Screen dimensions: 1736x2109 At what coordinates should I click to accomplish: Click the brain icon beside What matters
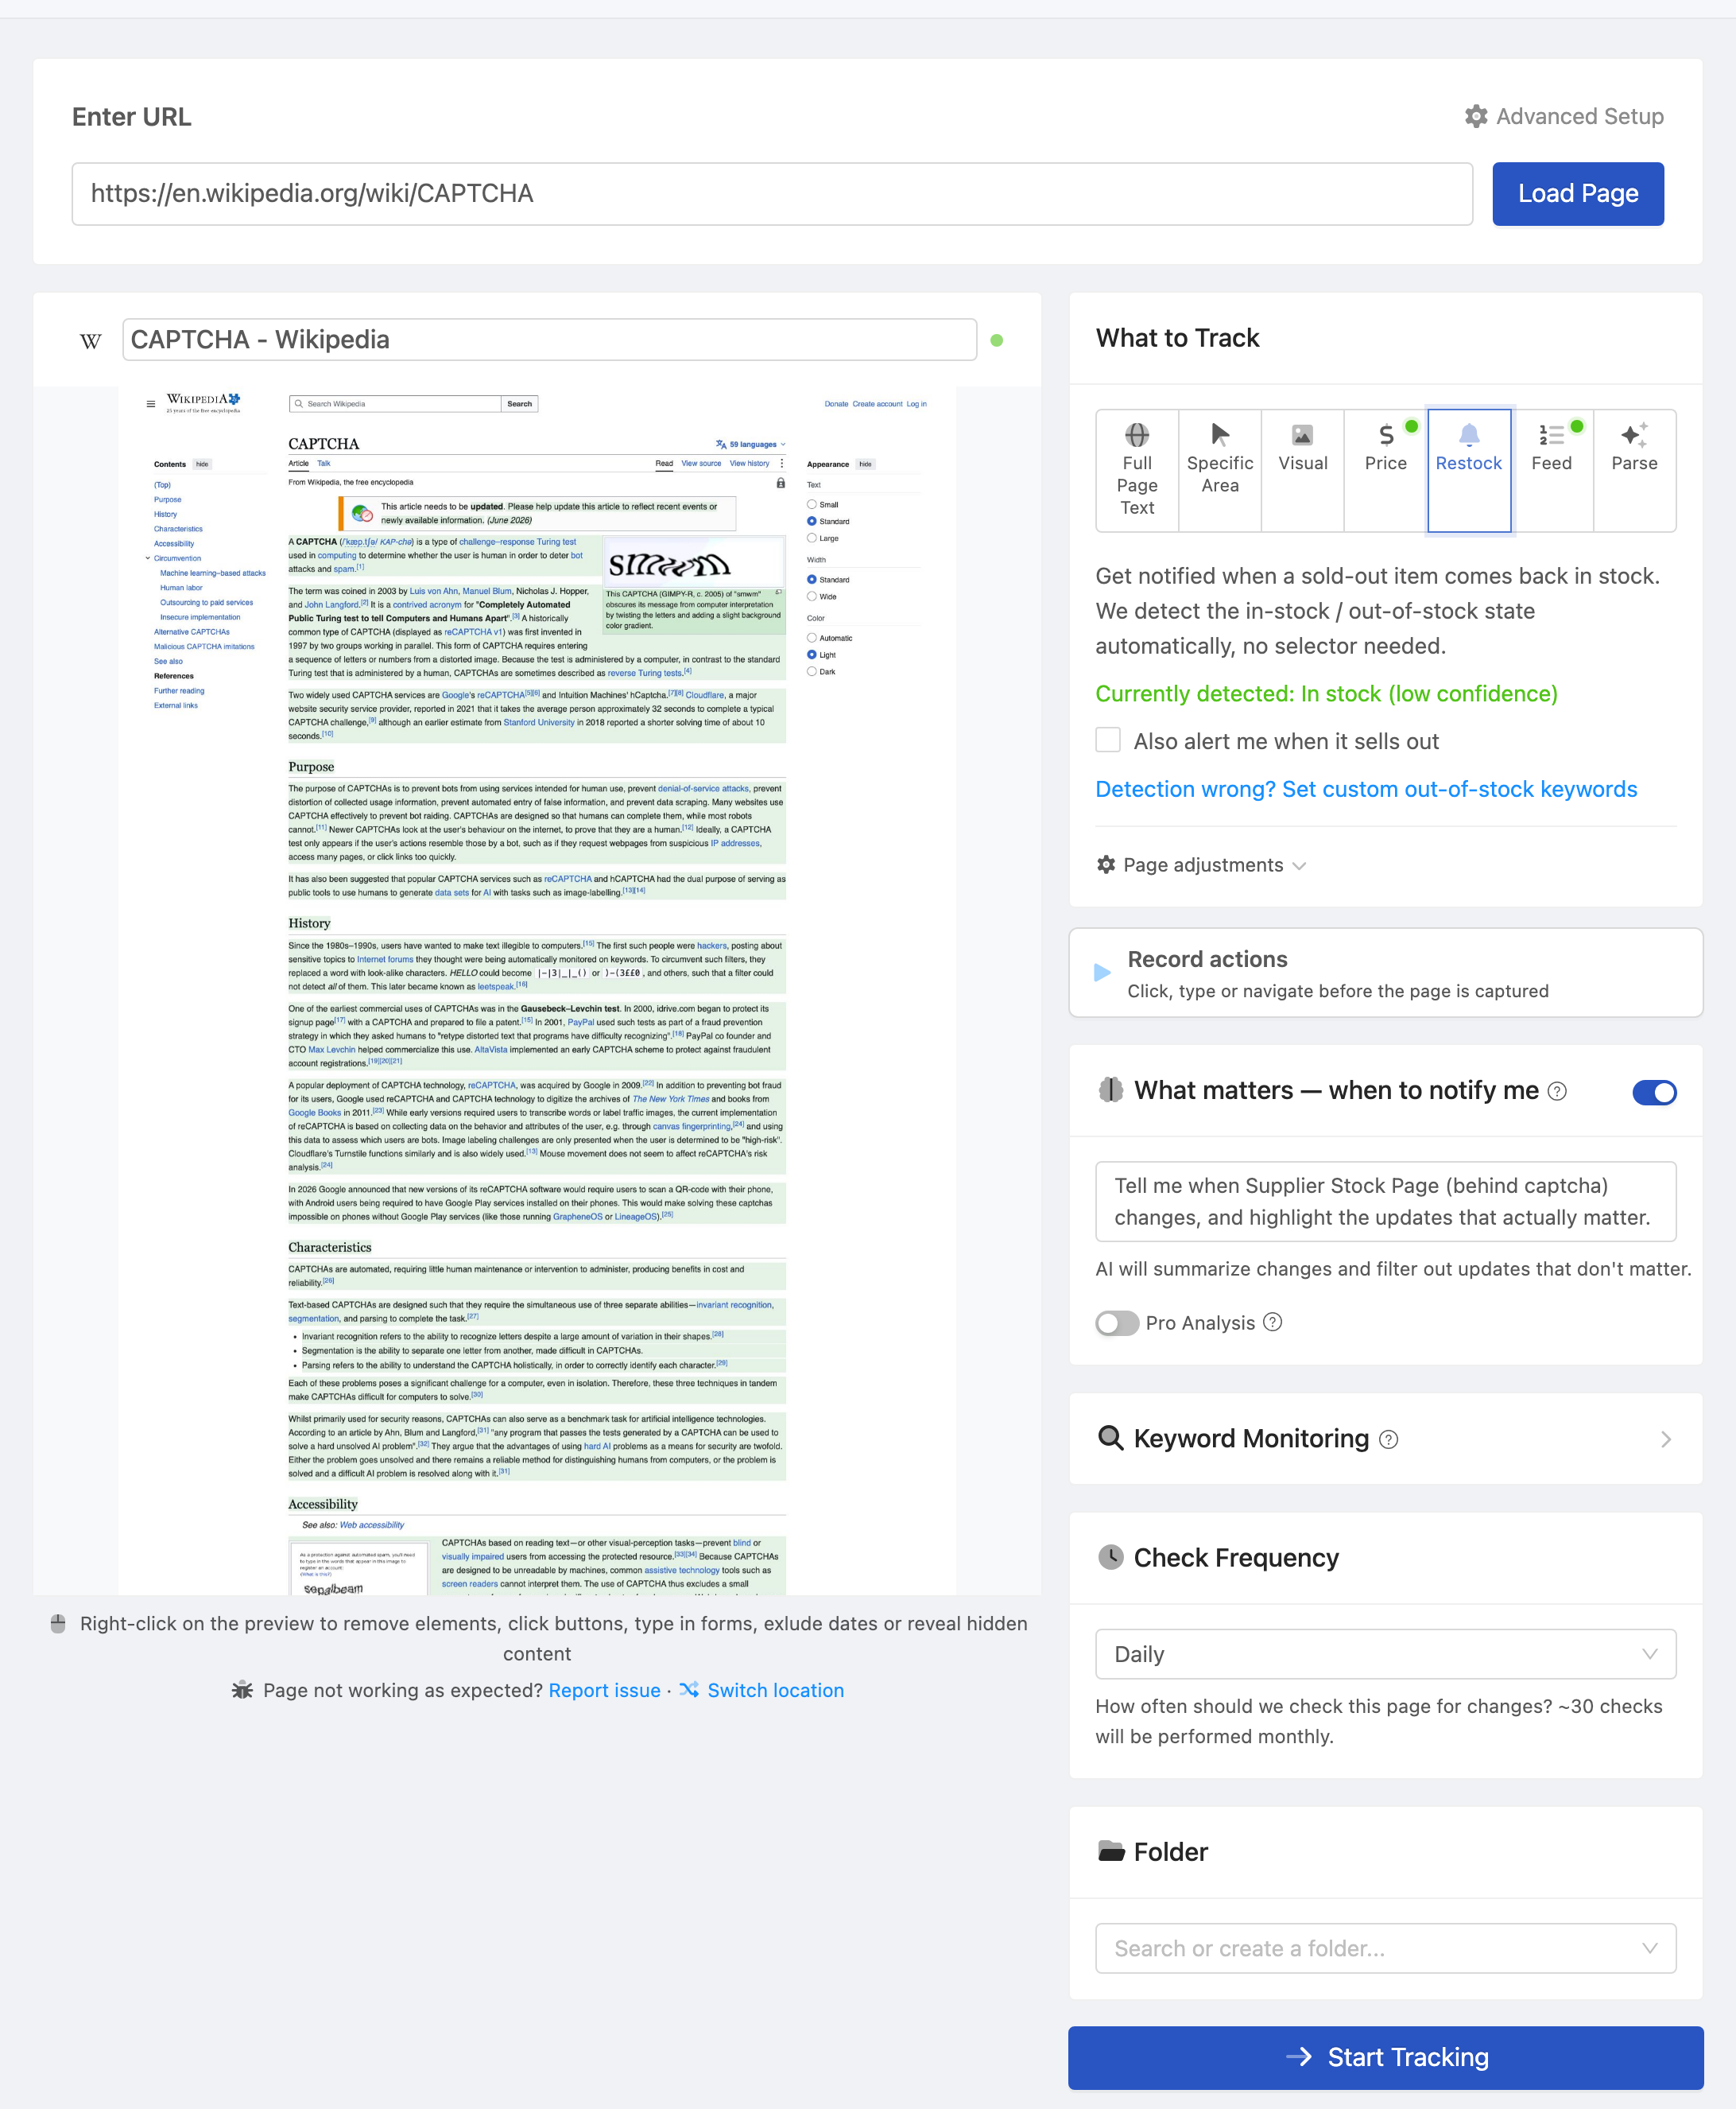tap(1110, 1090)
